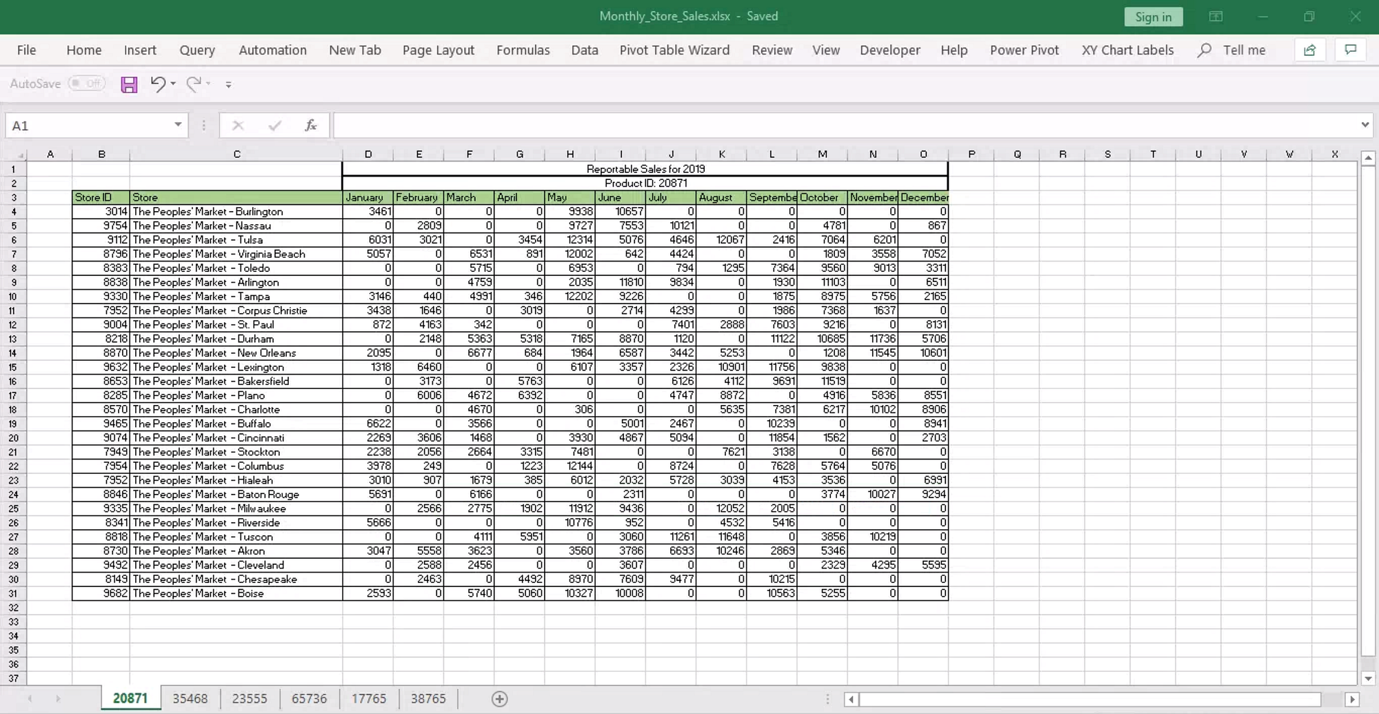This screenshot has width=1379, height=714.
Task: Toggle AutoSave off switch
Action: (x=87, y=83)
